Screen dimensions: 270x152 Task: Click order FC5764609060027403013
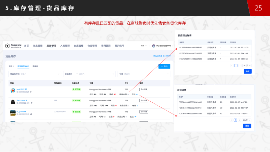(190, 108)
